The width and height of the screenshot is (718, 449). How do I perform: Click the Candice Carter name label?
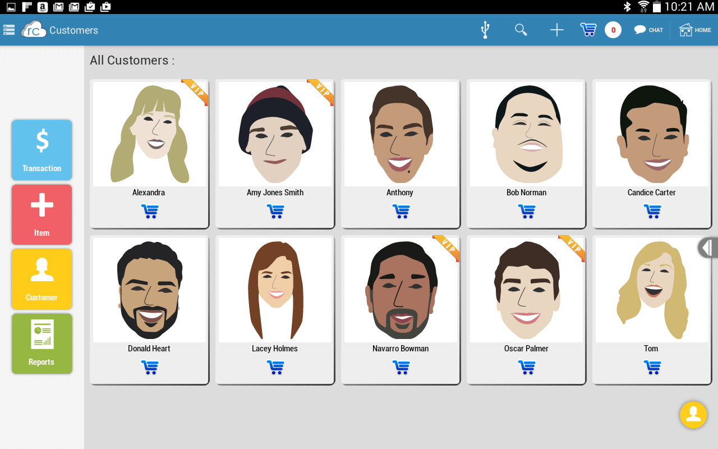pyautogui.click(x=651, y=193)
